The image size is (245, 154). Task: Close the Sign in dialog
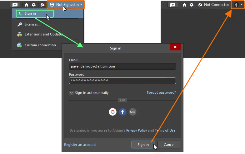tap(175, 47)
